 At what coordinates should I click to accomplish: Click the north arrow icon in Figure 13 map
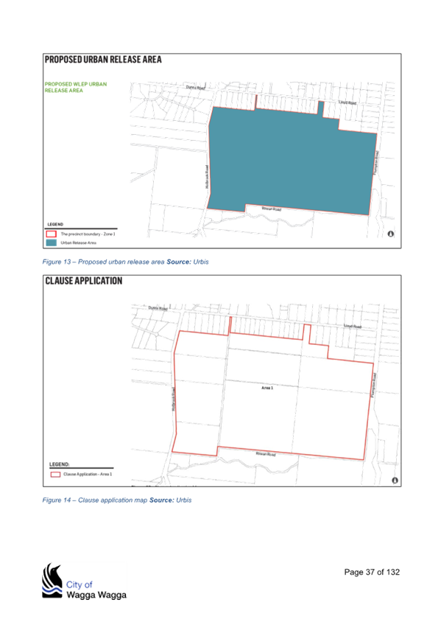(x=391, y=234)
